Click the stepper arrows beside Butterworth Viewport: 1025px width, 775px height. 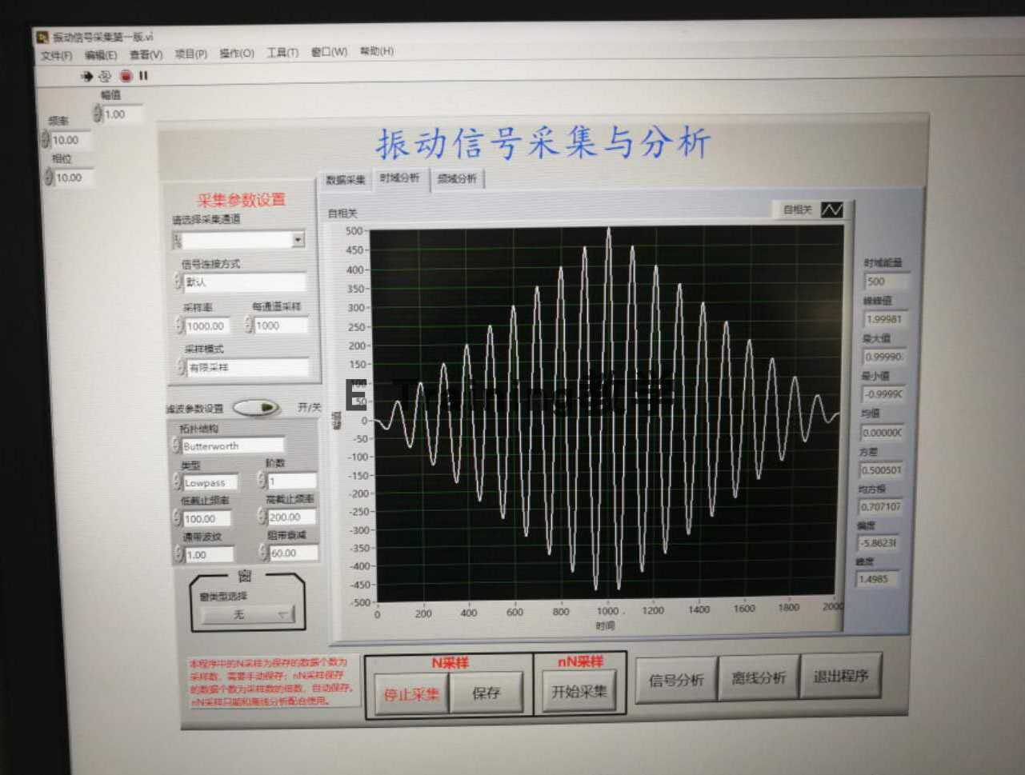[176, 445]
